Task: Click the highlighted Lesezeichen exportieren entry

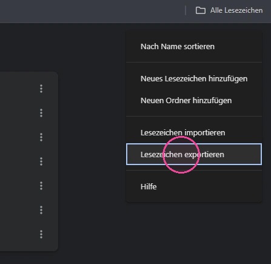Action: point(194,154)
